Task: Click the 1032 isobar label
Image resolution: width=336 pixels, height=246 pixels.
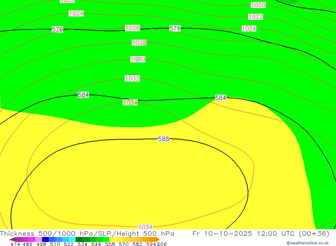Action: (132, 78)
